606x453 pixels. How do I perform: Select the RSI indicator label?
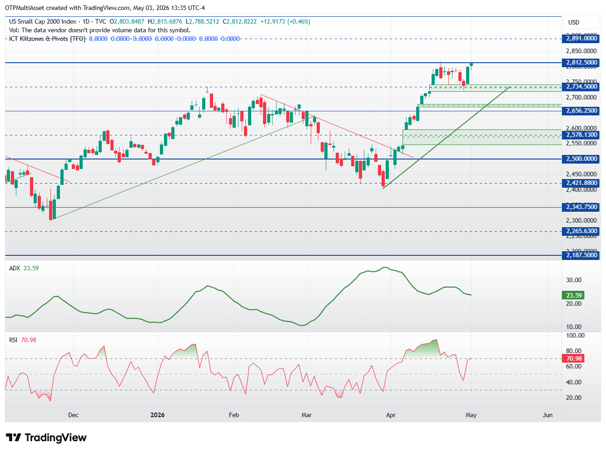[x=13, y=340]
